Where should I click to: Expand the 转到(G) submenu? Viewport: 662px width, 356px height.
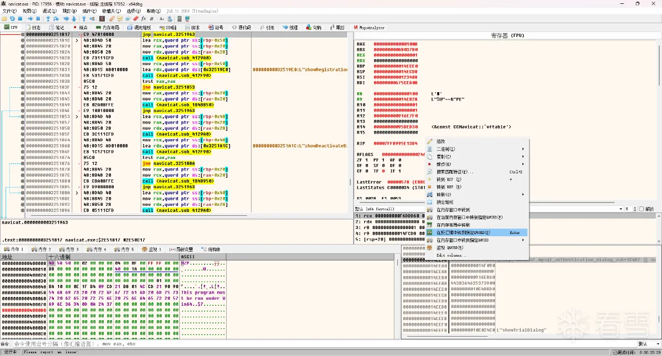click(x=477, y=194)
